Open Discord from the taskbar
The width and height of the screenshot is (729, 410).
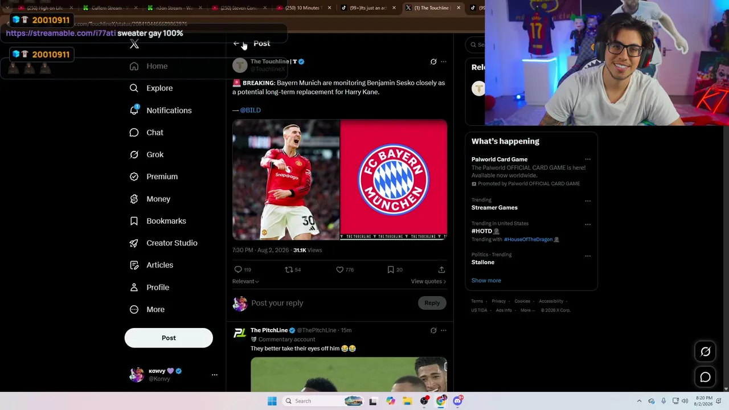point(457,401)
